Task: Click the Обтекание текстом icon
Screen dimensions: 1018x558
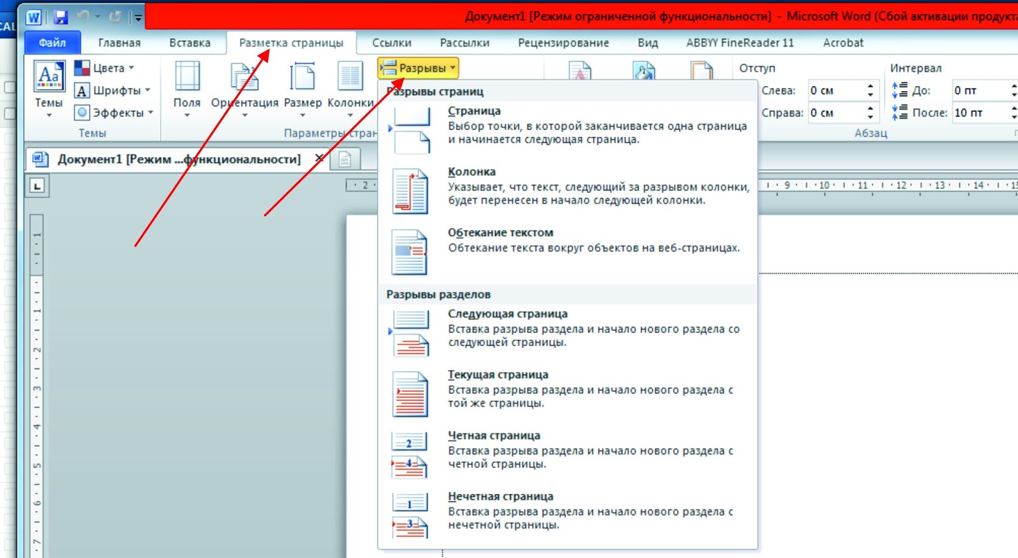Action: [x=409, y=253]
